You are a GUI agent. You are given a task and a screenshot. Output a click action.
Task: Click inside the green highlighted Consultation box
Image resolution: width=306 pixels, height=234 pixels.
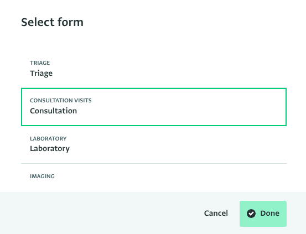[x=154, y=107]
